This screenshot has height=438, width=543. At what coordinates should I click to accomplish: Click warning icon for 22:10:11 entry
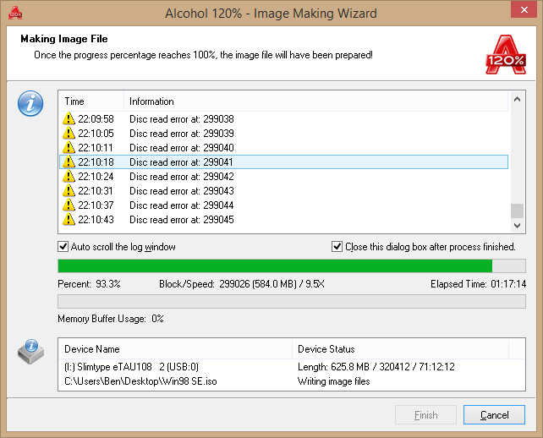click(x=69, y=147)
